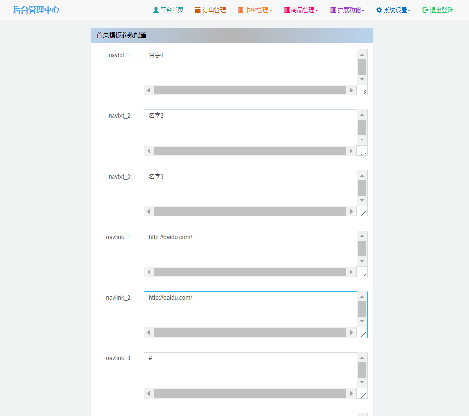Screen dimensions: 469x416
Task: Click scroll-up arrow of navtxt_1 field
Action: tap(362, 54)
